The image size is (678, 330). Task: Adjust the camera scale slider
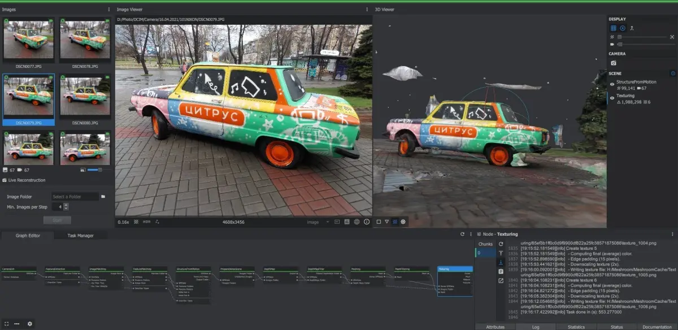point(646,44)
